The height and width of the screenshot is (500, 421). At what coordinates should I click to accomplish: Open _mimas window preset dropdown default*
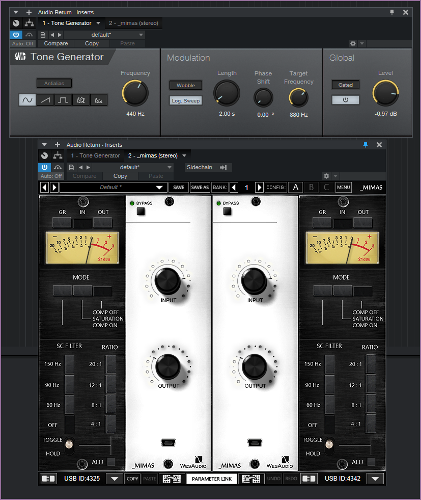[133, 167]
